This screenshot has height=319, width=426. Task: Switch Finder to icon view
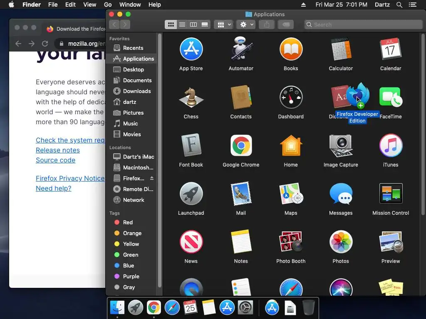coord(171,25)
